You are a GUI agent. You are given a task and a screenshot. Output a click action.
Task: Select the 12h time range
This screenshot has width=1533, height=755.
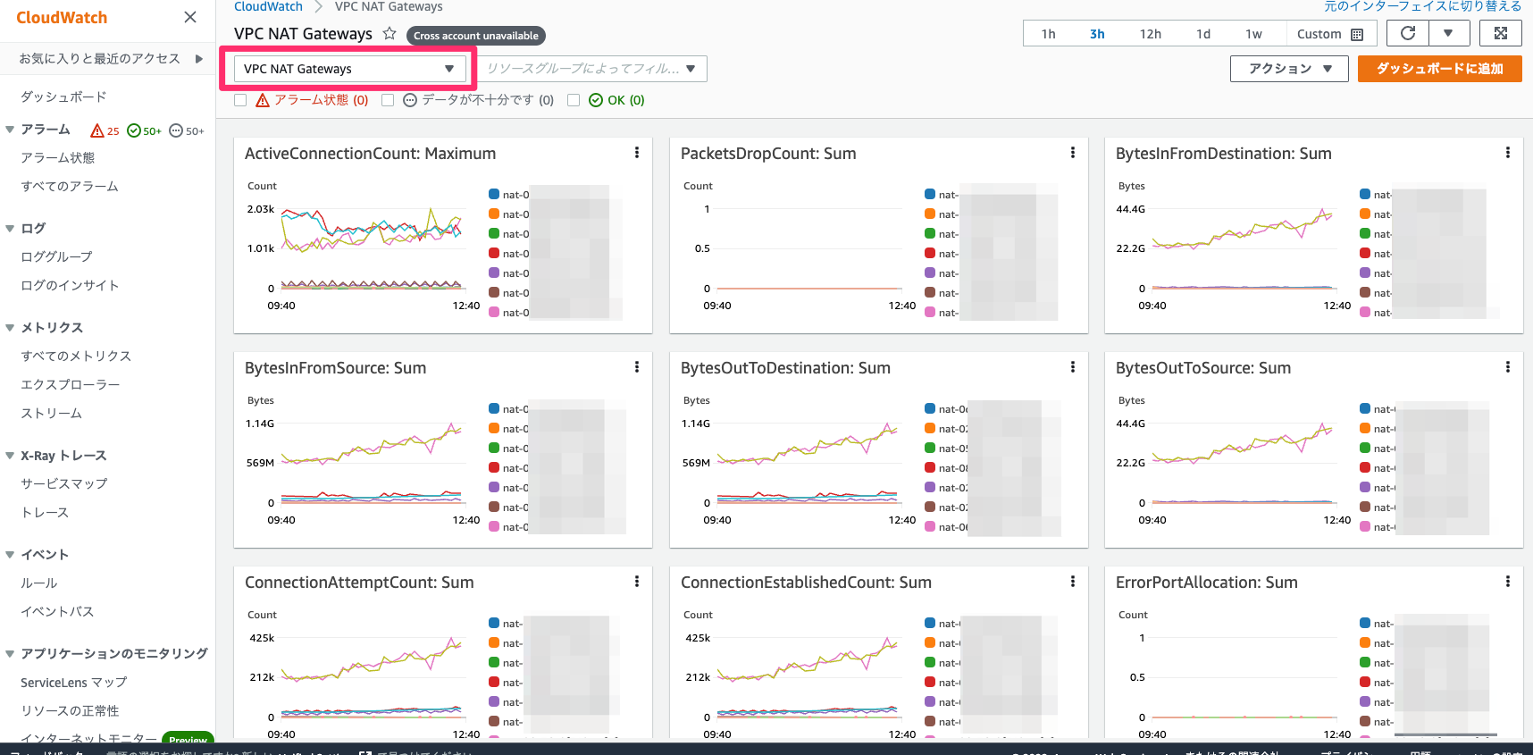tap(1151, 34)
